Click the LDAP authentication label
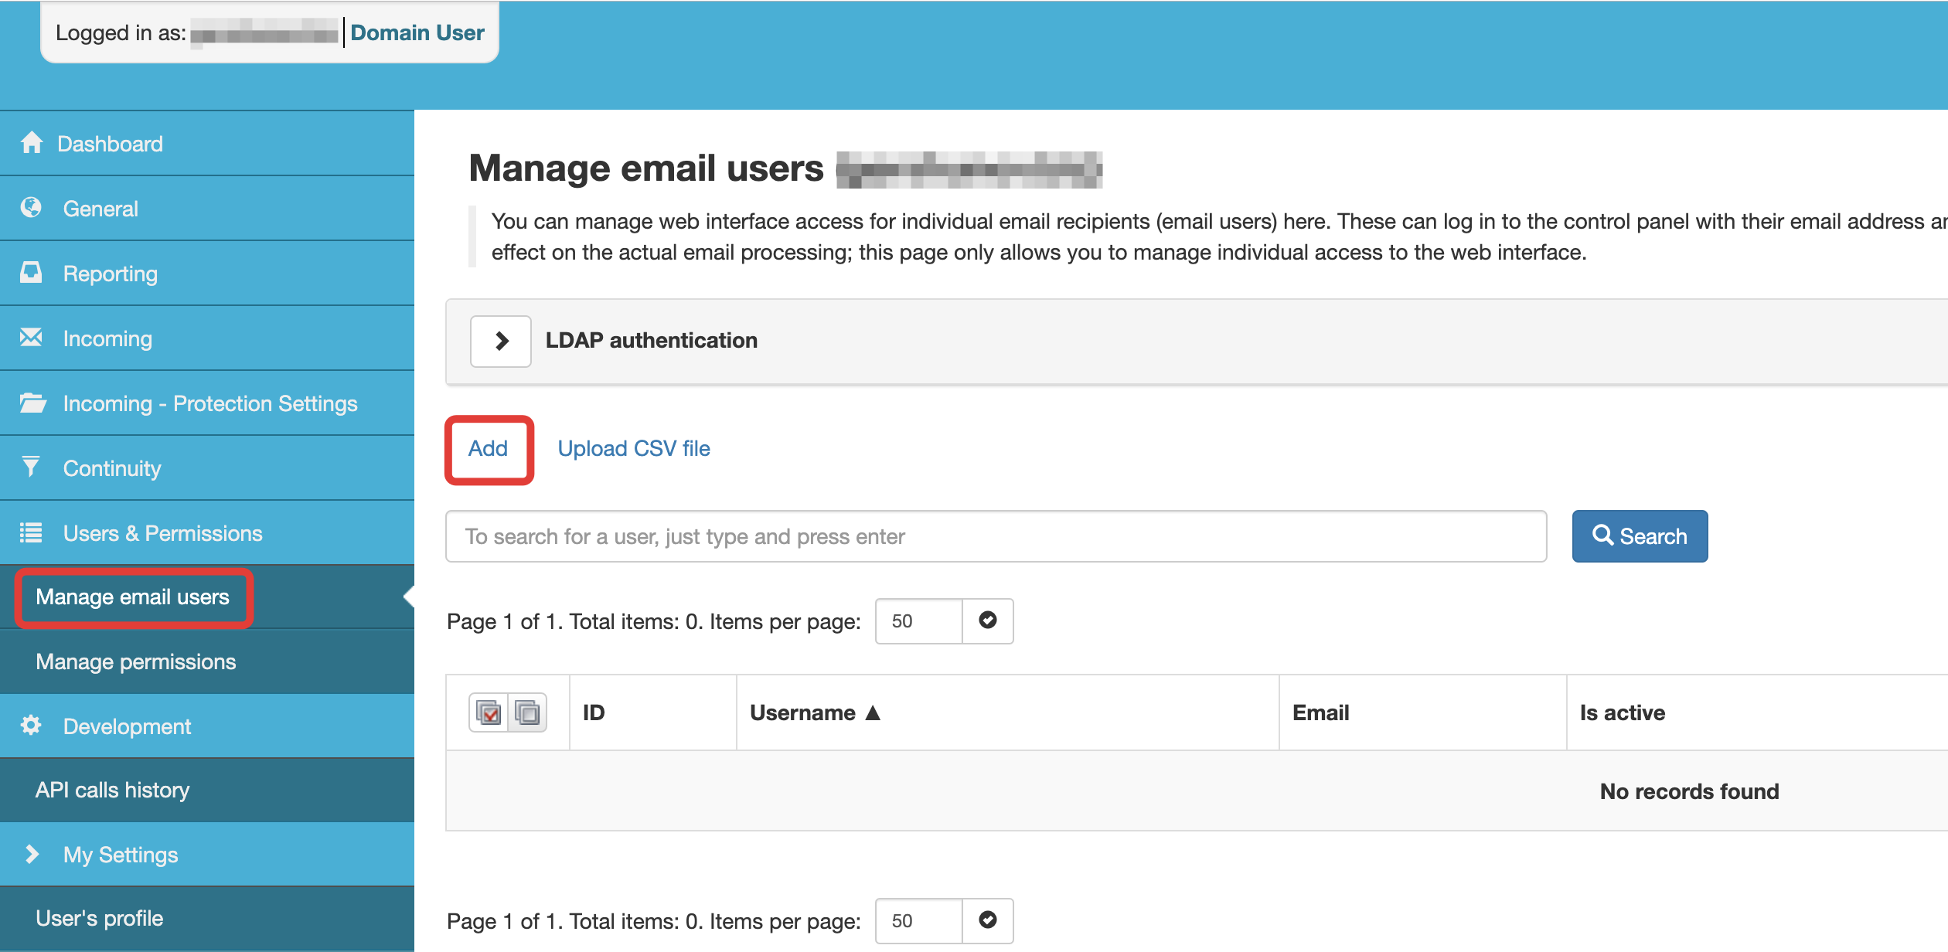 tap(651, 340)
